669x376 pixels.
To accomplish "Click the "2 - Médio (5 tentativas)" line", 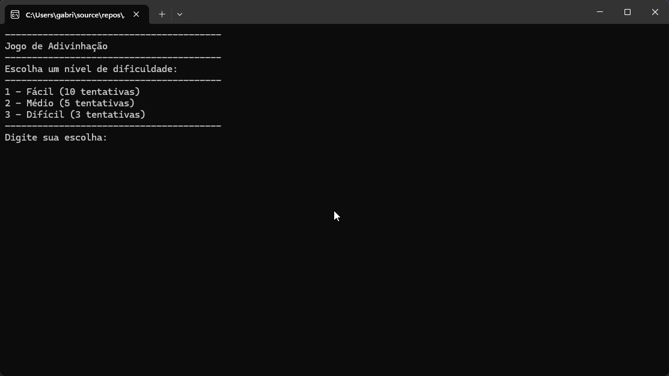I will [70, 103].
